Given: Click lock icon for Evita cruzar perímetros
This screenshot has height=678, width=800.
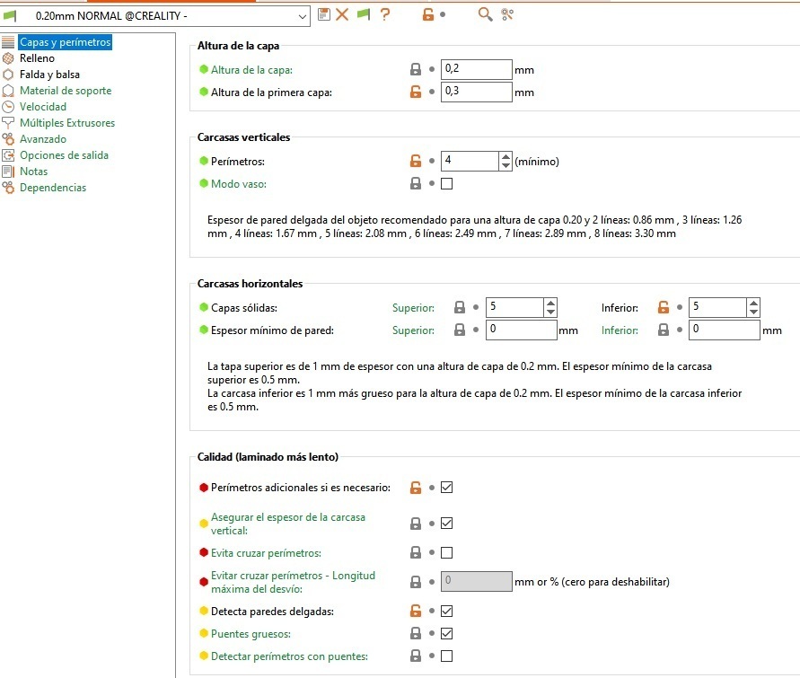Looking at the screenshot, I should coord(416,552).
